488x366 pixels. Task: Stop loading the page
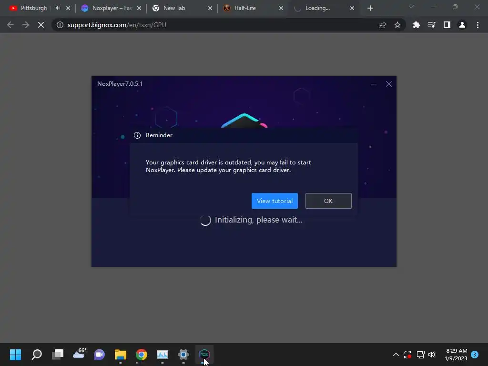[x=41, y=25]
